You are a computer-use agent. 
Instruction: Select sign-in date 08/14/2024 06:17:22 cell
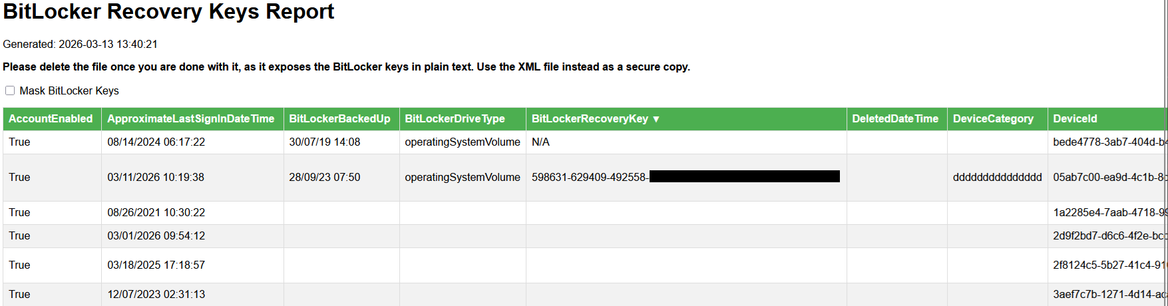(x=156, y=142)
